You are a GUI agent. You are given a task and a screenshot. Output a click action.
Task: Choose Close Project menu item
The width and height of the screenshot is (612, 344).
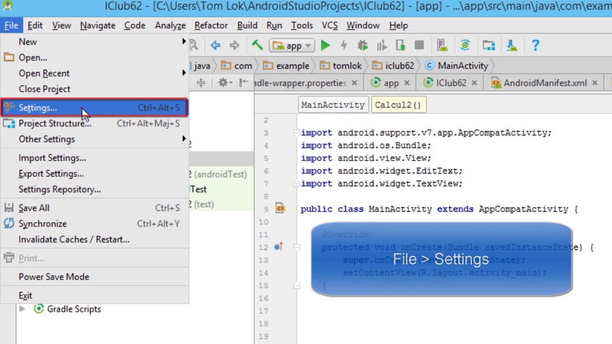coord(94,89)
